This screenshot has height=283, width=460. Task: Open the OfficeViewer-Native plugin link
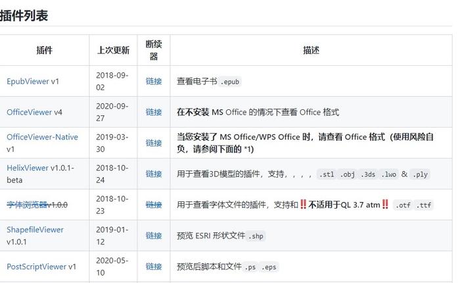click(42, 137)
